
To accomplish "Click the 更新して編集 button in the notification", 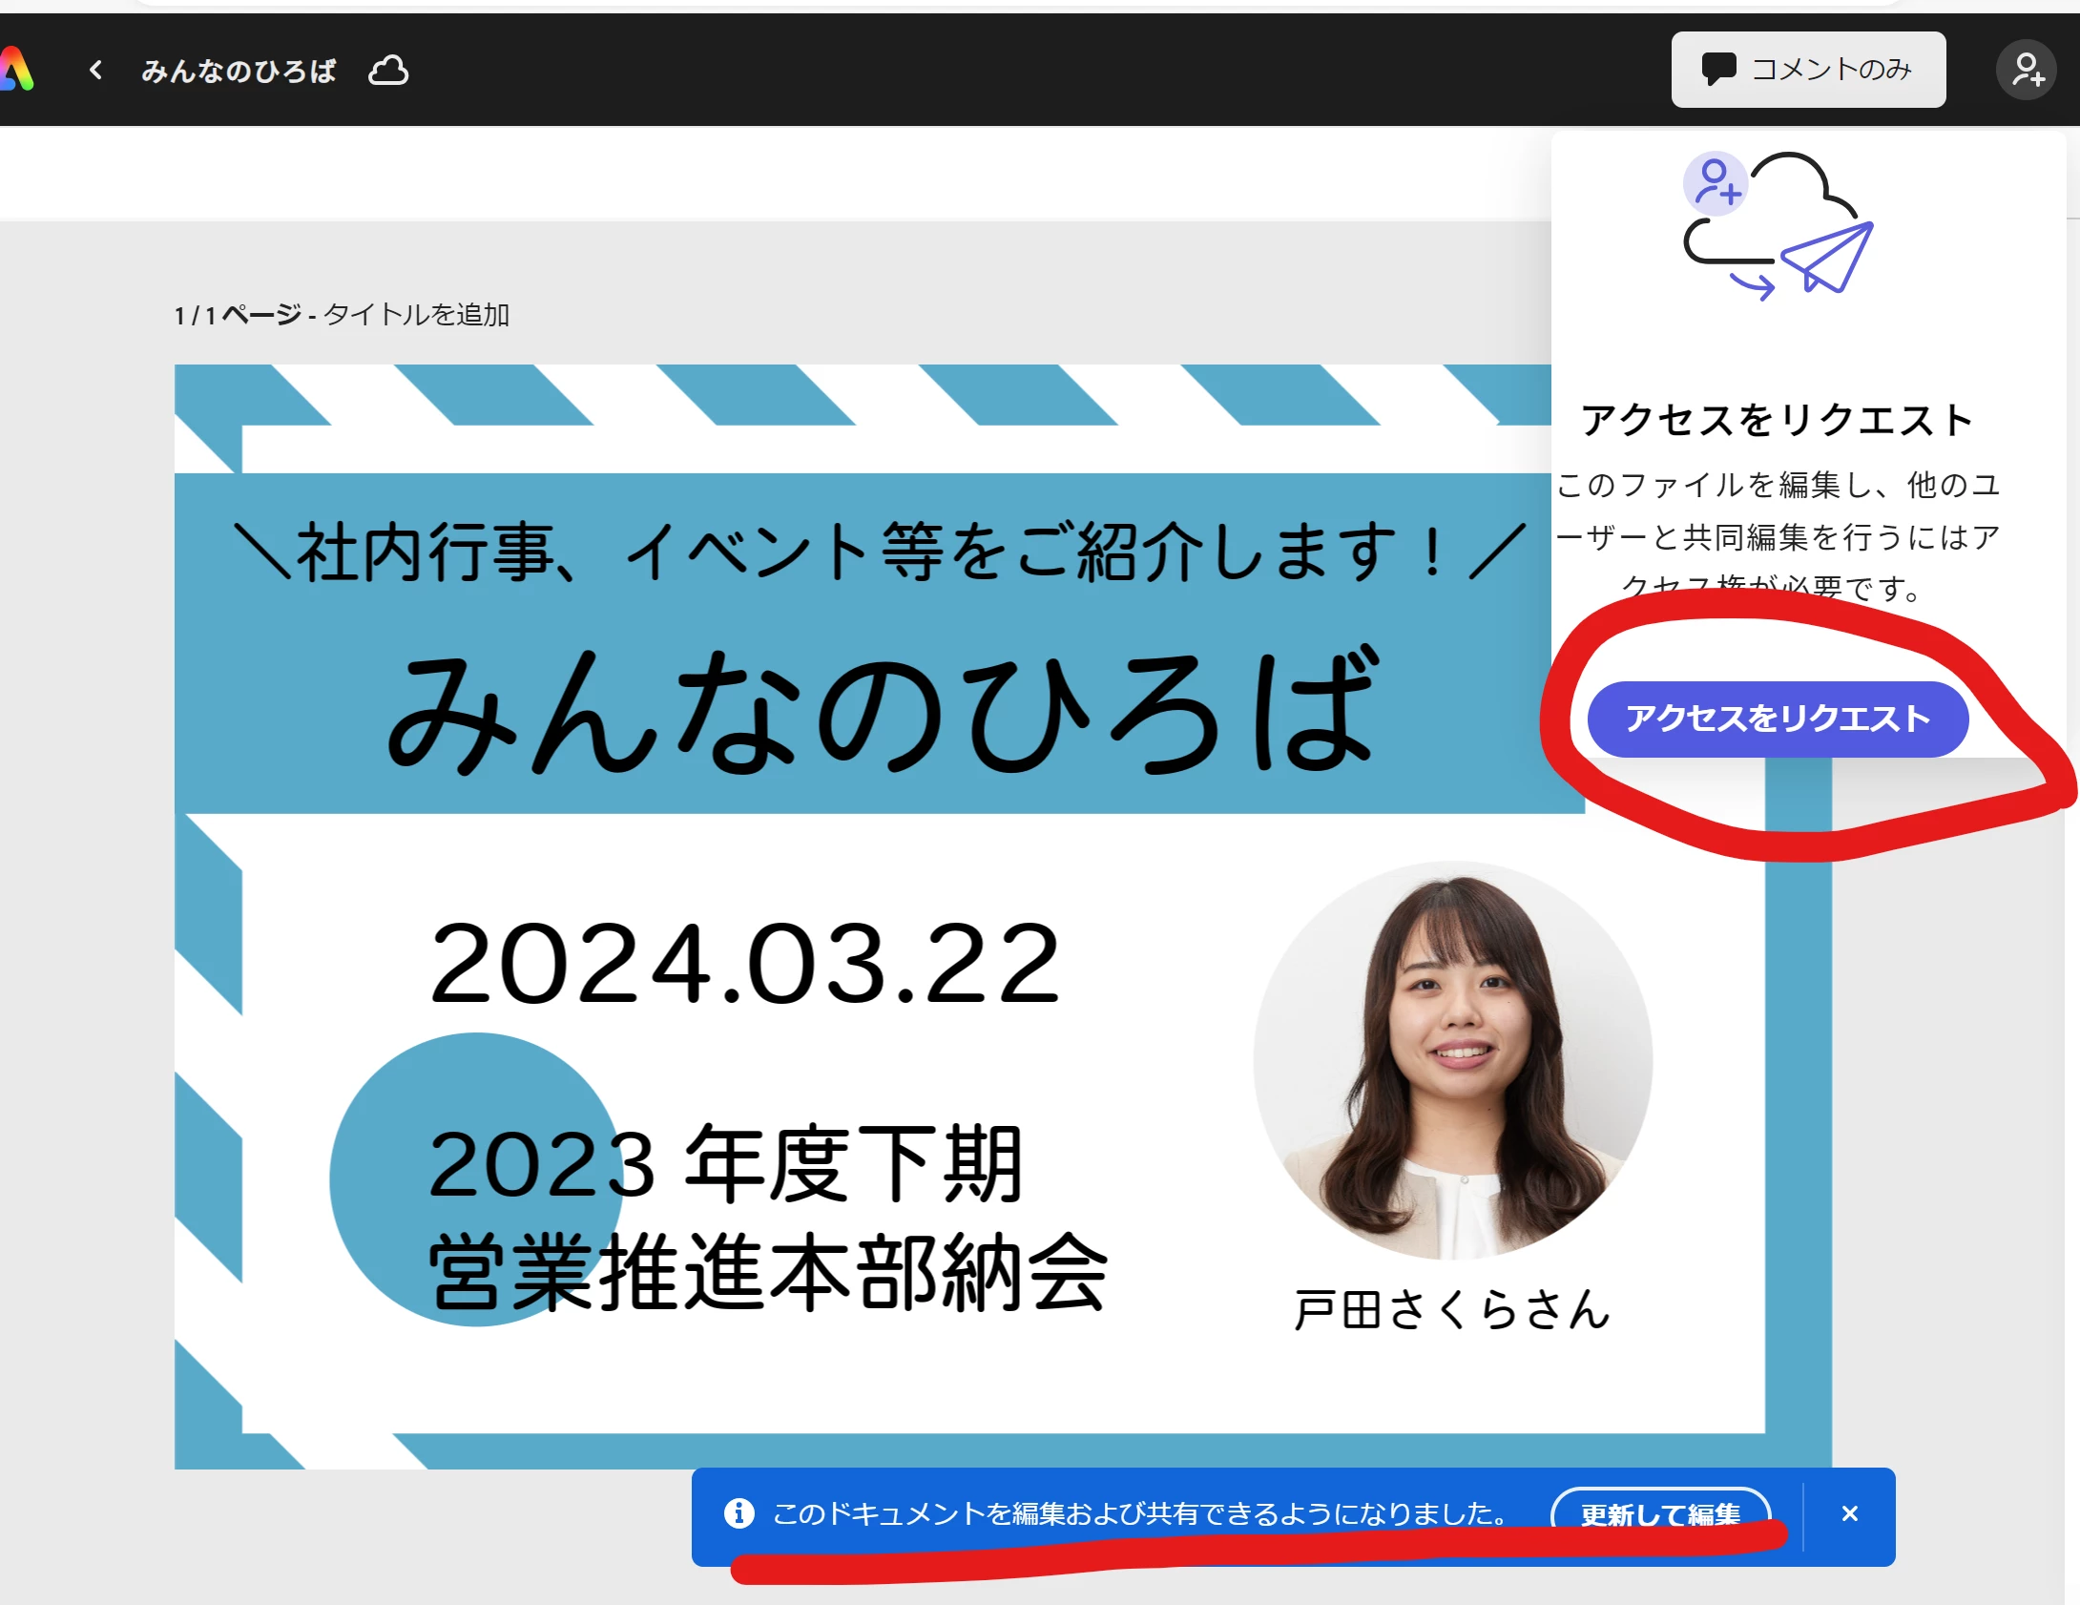I will tap(1660, 1511).
